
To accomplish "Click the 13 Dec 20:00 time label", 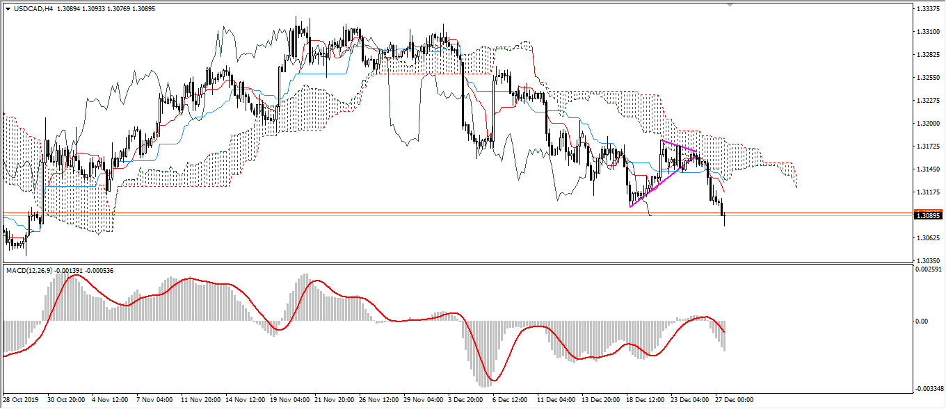I will tap(601, 401).
